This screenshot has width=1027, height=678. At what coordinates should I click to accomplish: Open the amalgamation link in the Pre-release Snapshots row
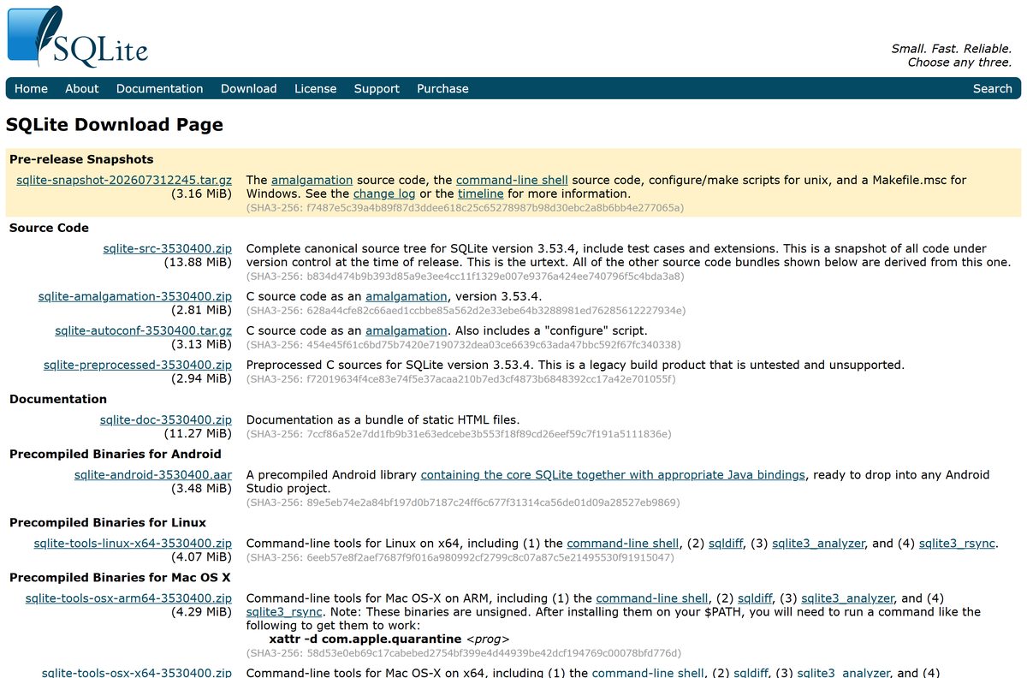click(x=312, y=180)
